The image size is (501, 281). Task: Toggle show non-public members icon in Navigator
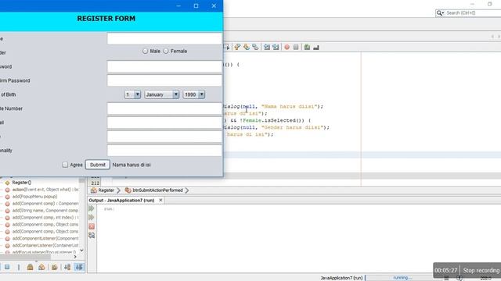click(x=41, y=267)
